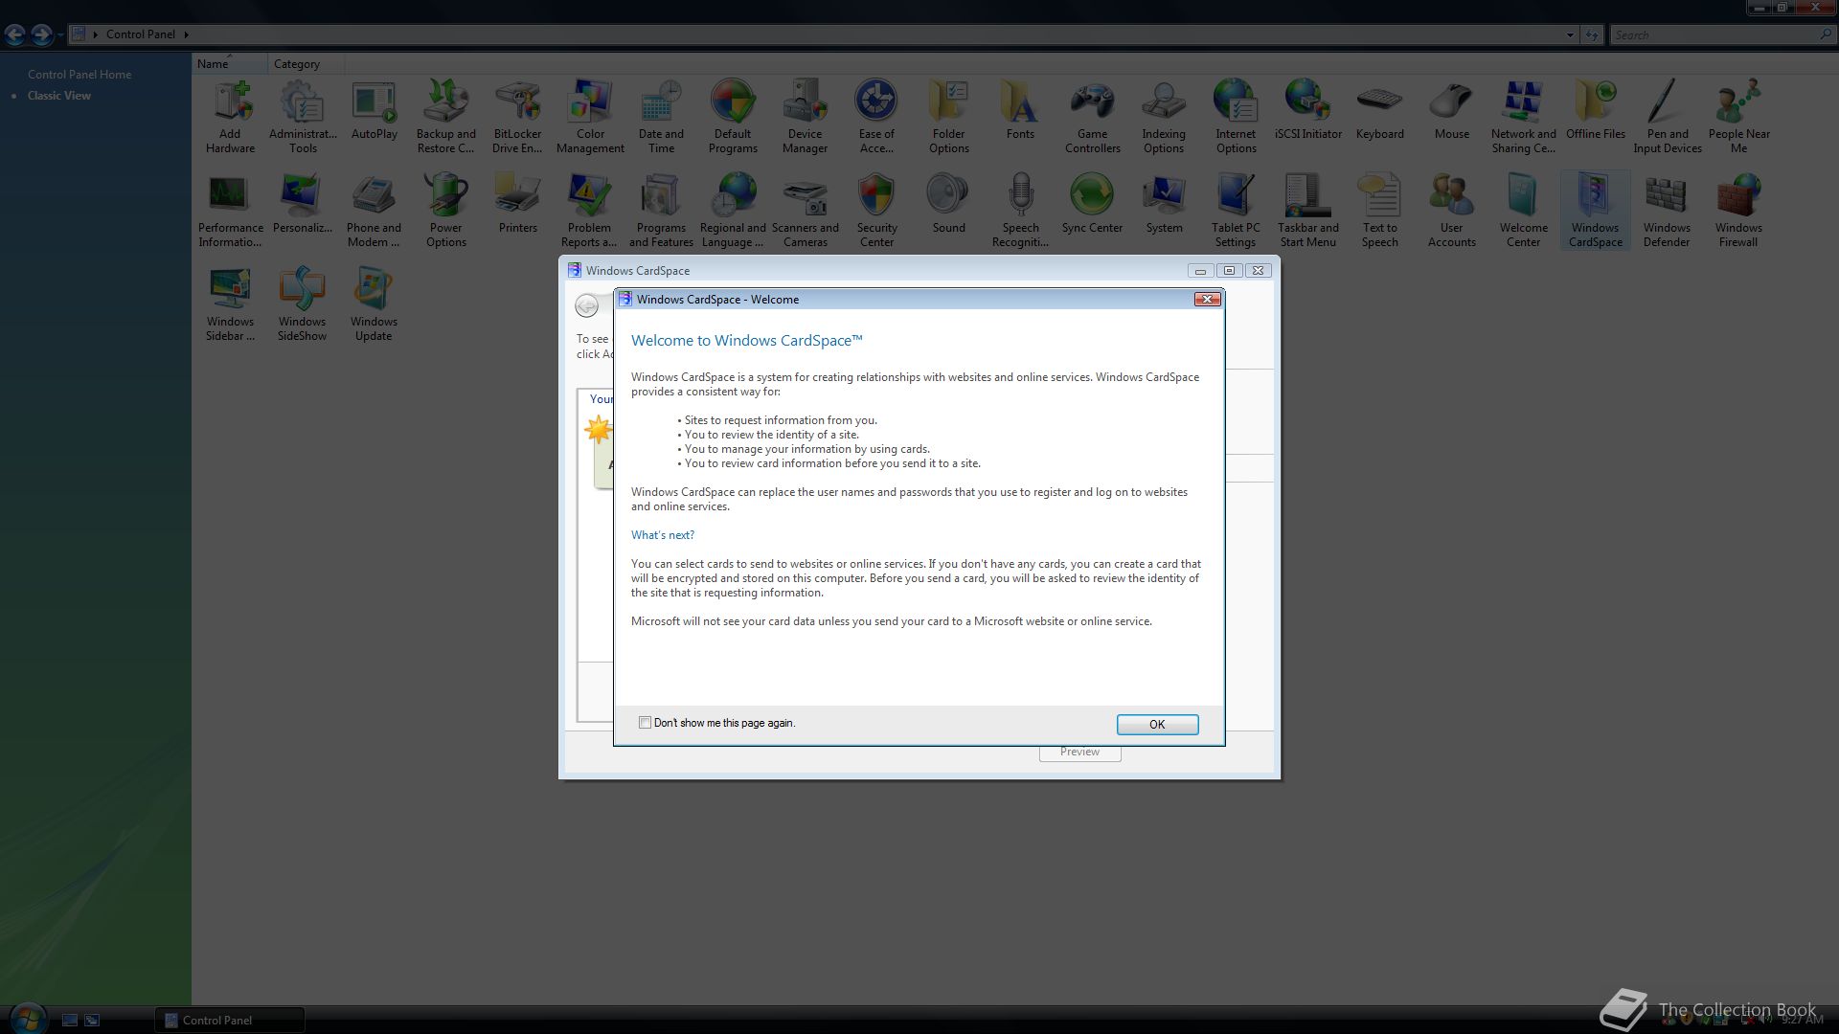Open Windows Defender icon
This screenshot has height=1034, width=1839.
pos(1667,211)
